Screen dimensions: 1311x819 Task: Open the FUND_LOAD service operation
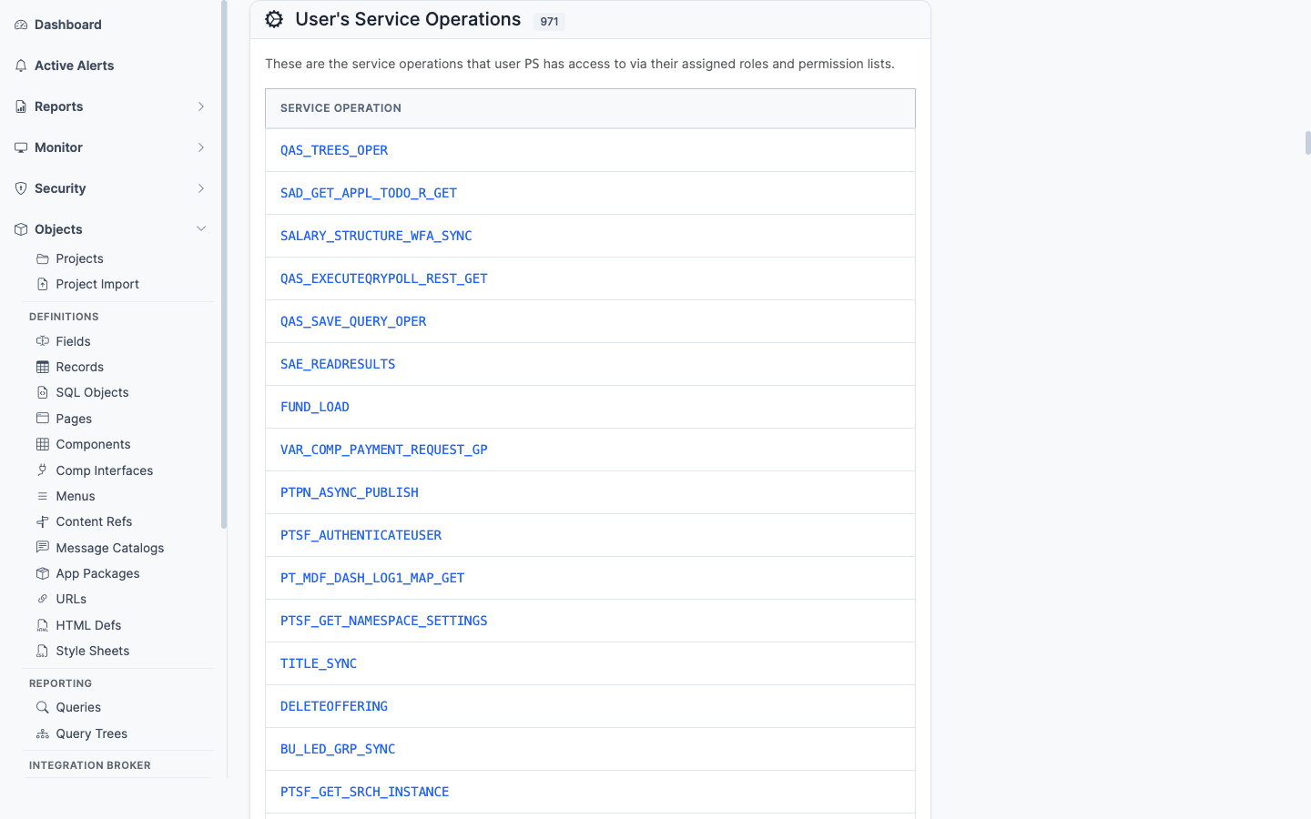point(315,407)
